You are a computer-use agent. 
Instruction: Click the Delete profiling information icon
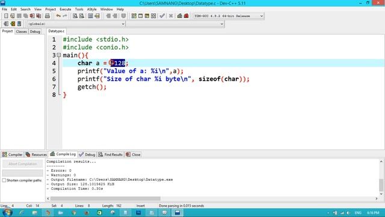click(x=186, y=16)
